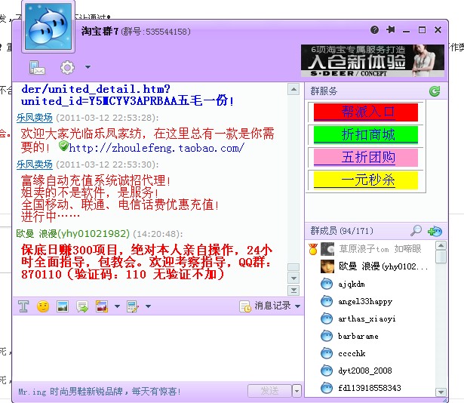Click the avatar icon of angel33happy
Image resolution: width=464 pixels, height=403 pixels.
(327, 301)
